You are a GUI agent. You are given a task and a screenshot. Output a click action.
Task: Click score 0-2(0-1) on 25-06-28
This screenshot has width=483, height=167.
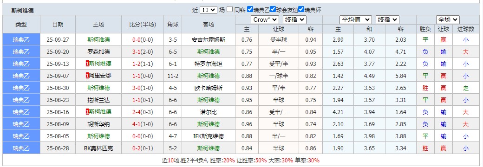click(143, 148)
